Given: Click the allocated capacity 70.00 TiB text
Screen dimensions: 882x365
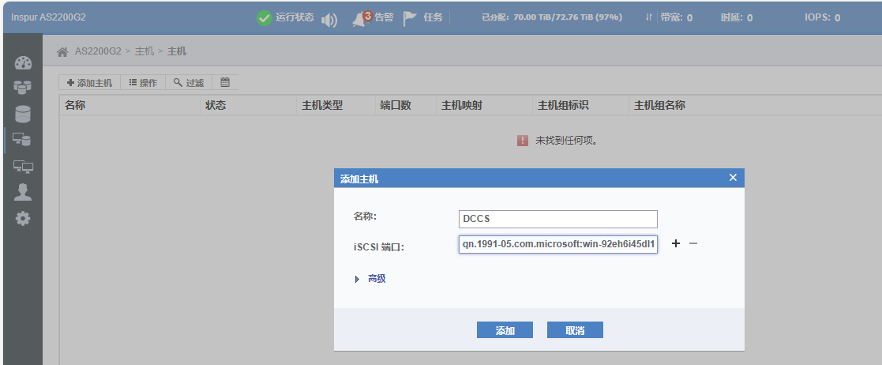Looking at the screenshot, I should tap(552, 17).
